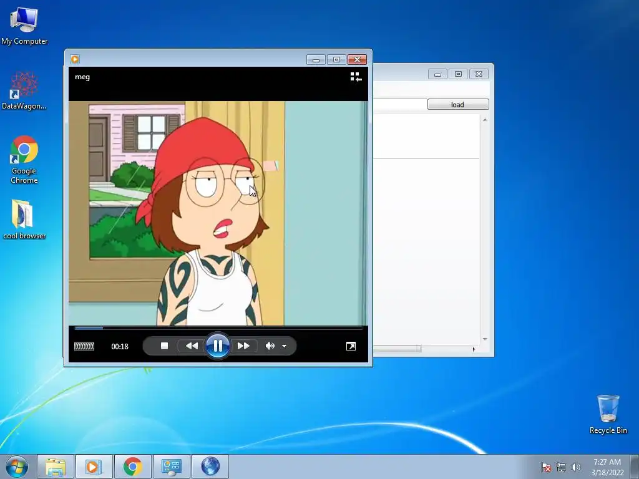The height and width of the screenshot is (479, 639).
Task: Click the network icon in the system tray
Action: pos(561,467)
